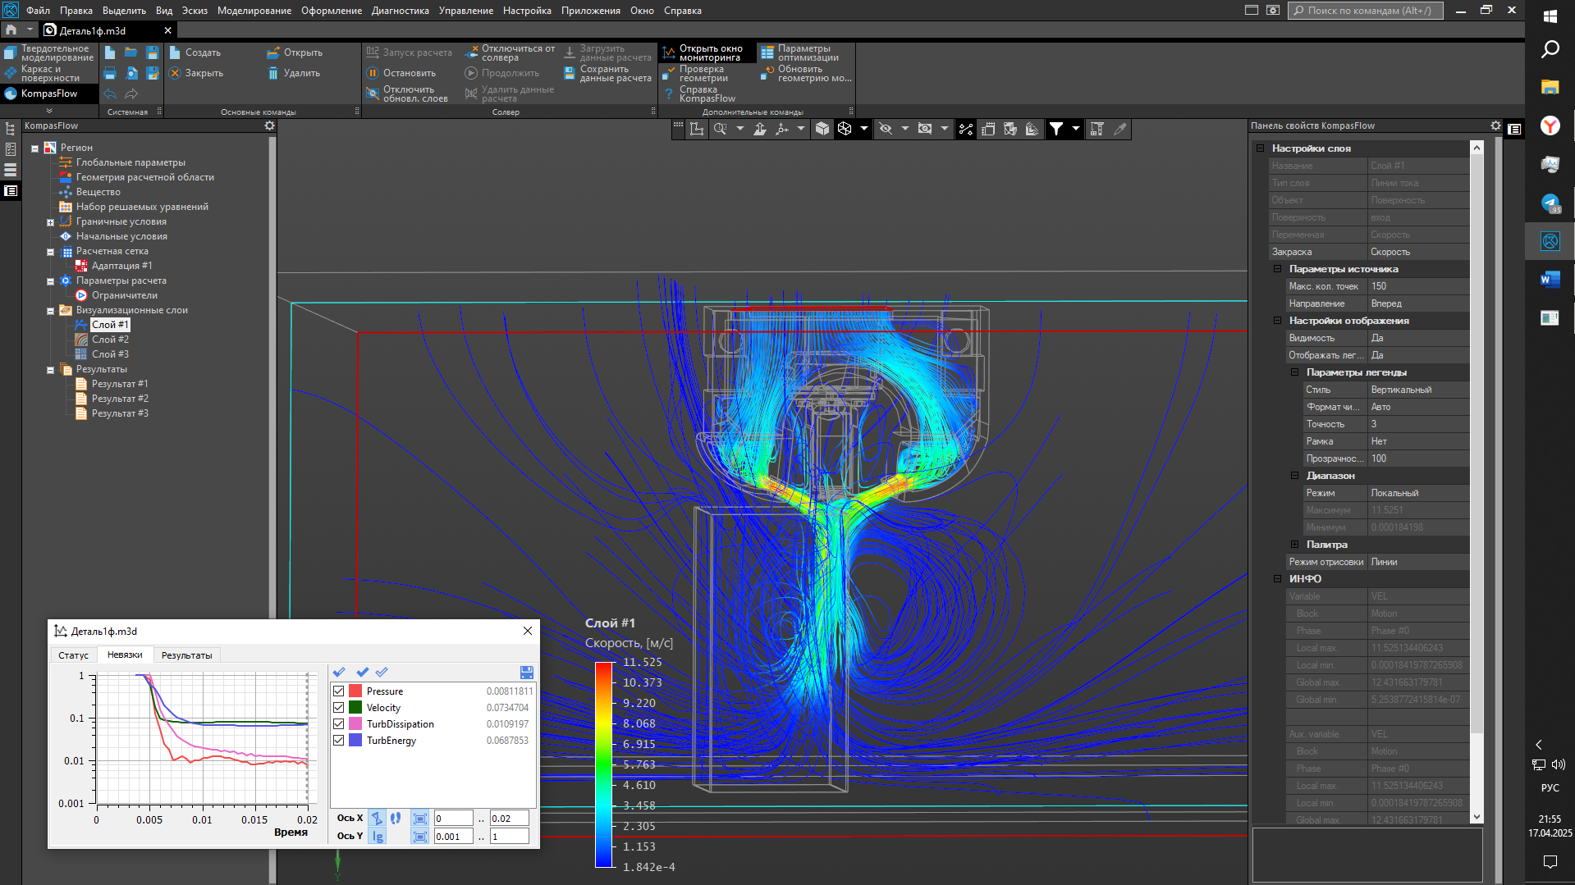
Task: Click the TurbDissipation pink color swatch
Action: (355, 724)
